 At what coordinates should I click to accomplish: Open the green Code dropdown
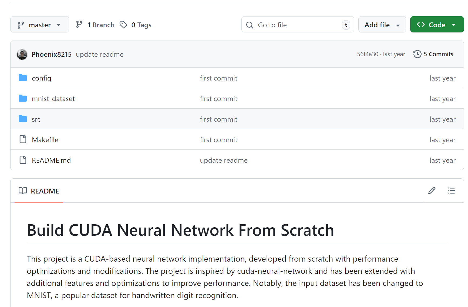[436, 25]
